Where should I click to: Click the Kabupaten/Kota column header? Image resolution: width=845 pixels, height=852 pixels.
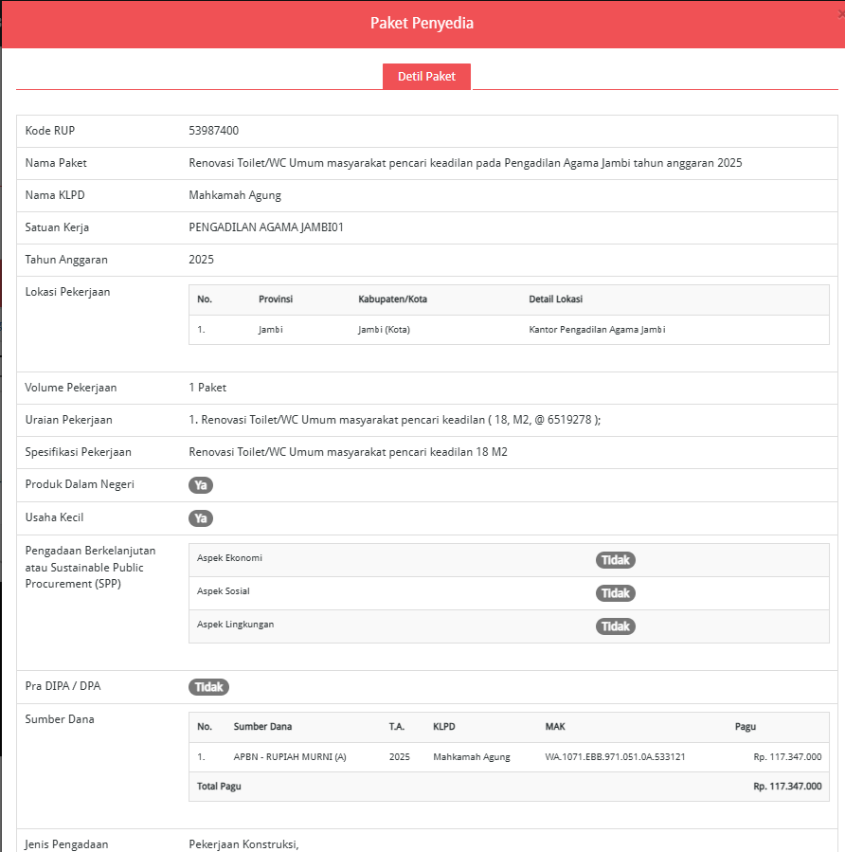(392, 299)
